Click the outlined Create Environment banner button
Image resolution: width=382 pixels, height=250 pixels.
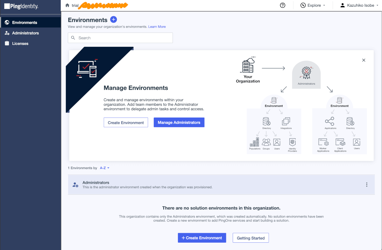click(126, 123)
